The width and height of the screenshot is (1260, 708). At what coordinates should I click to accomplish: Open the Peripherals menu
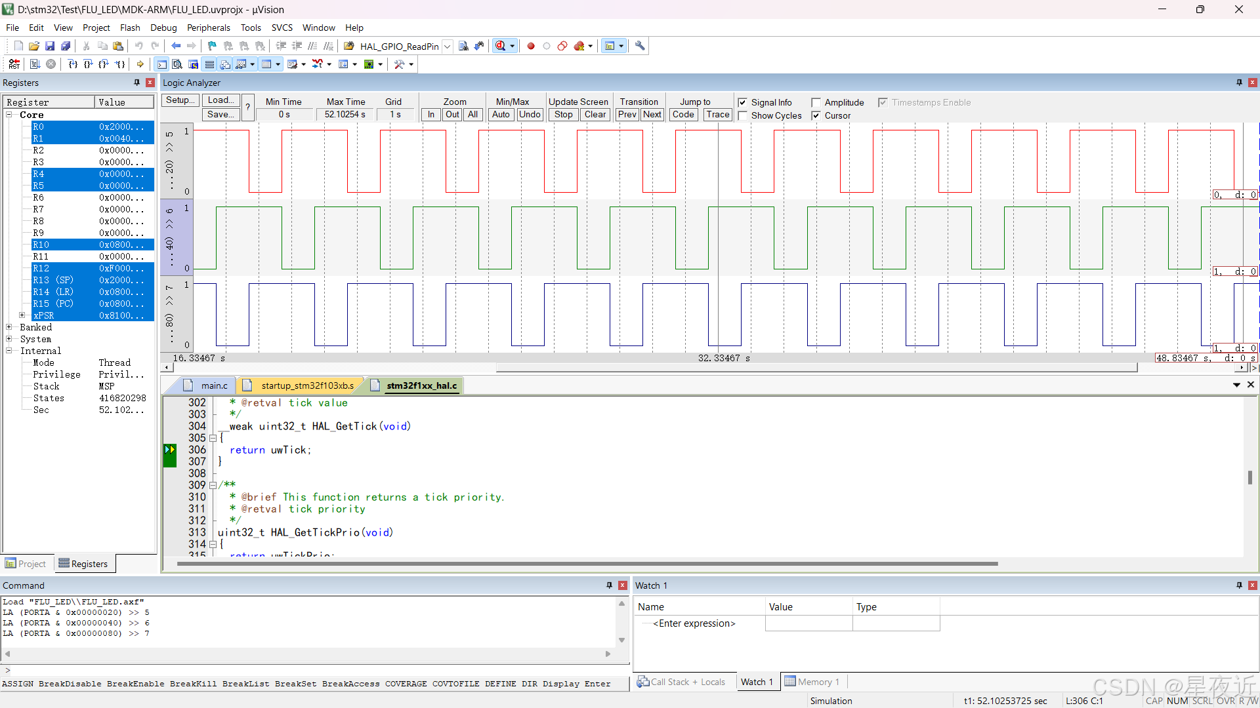(x=208, y=28)
